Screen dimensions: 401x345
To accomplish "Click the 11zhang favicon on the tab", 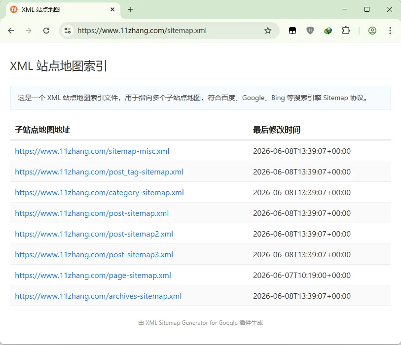I will tap(13, 9).
